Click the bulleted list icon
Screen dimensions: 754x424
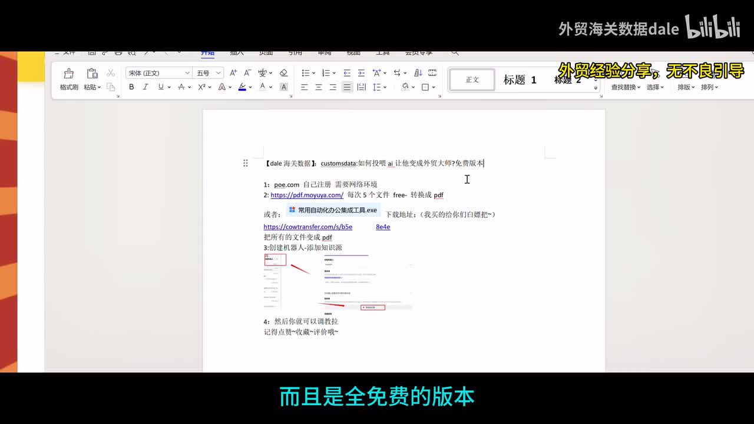[x=305, y=73]
